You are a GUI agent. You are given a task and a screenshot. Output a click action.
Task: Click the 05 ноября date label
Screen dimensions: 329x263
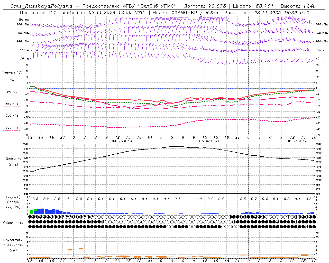pos(209,141)
